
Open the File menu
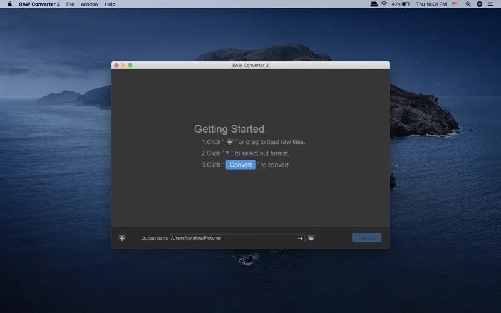coord(70,4)
